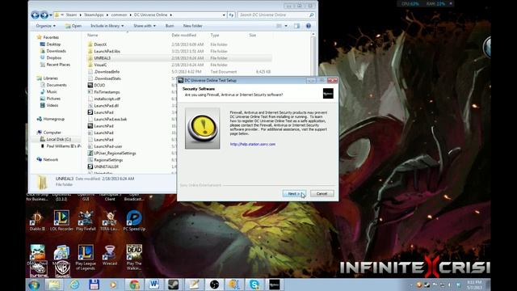Expand the address bar history dropdown
The height and width of the screenshot is (291, 517).
click(x=224, y=15)
